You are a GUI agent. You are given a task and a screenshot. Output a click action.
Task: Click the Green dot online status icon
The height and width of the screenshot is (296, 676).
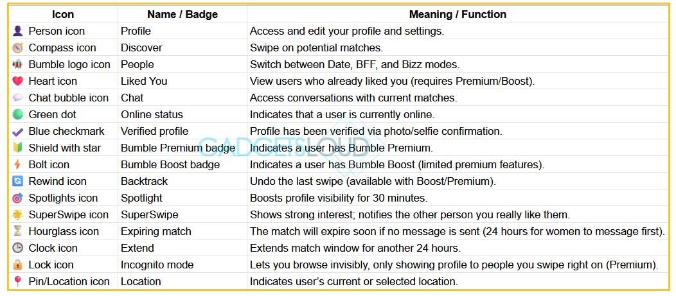[x=18, y=114]
